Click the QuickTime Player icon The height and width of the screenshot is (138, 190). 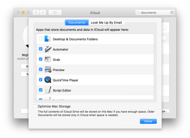[x=48, y=80]
